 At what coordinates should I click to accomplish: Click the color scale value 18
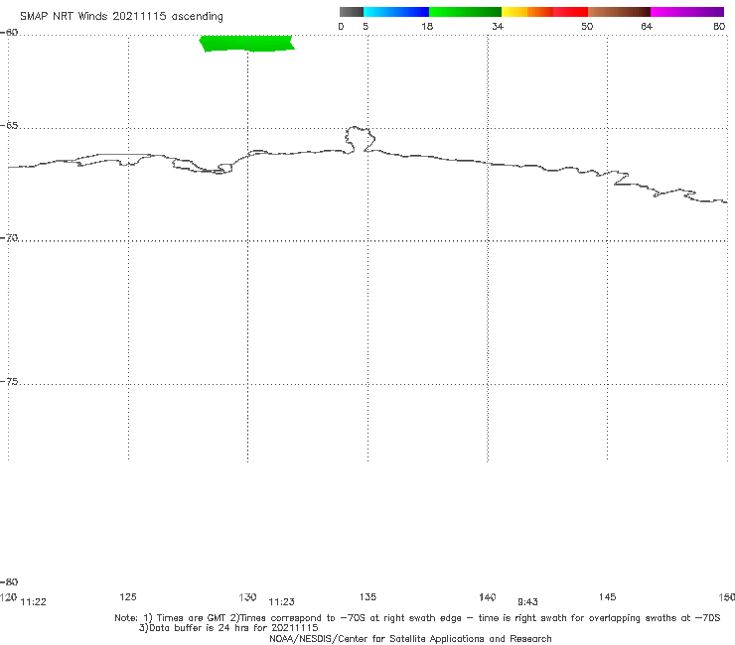[427, 26]
